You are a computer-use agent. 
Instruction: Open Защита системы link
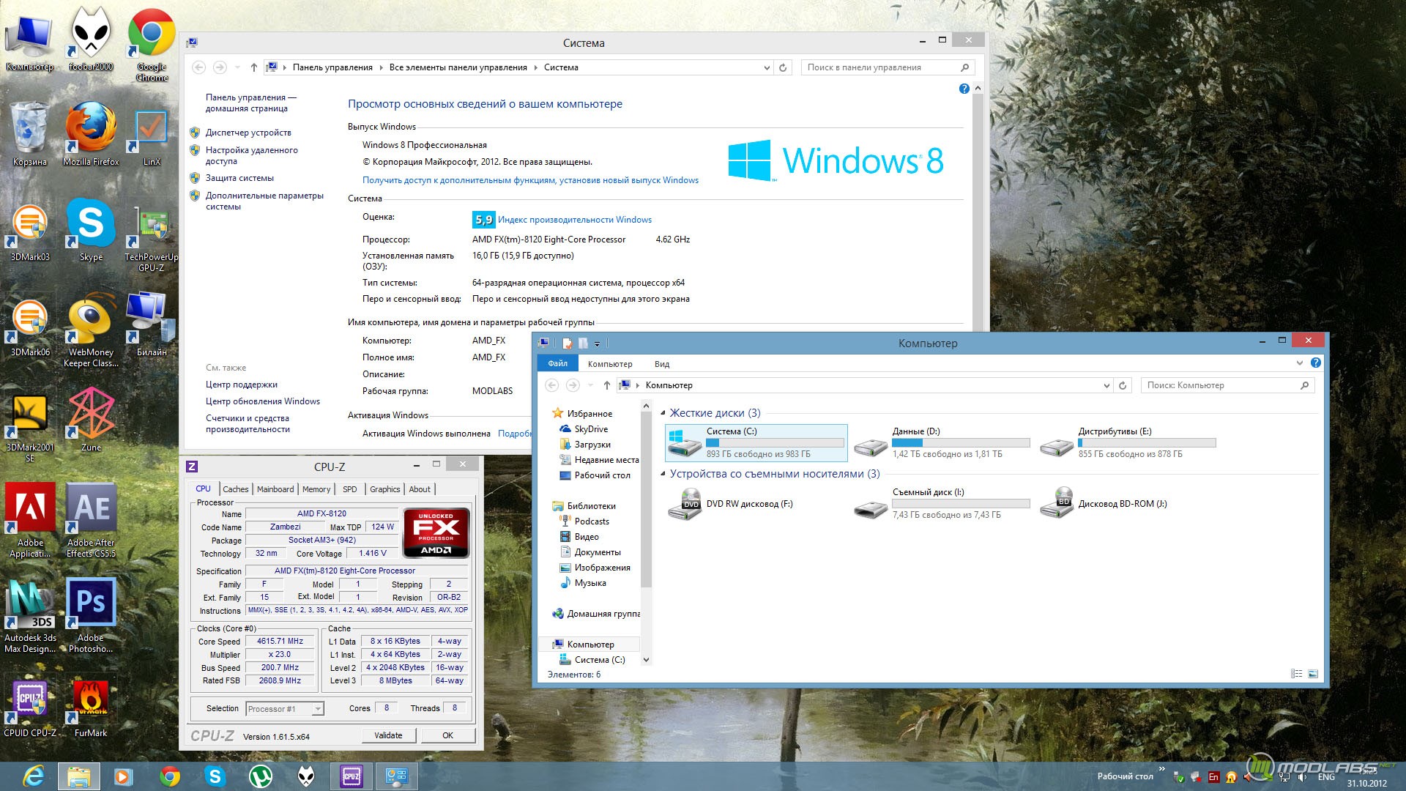point(239,178)
